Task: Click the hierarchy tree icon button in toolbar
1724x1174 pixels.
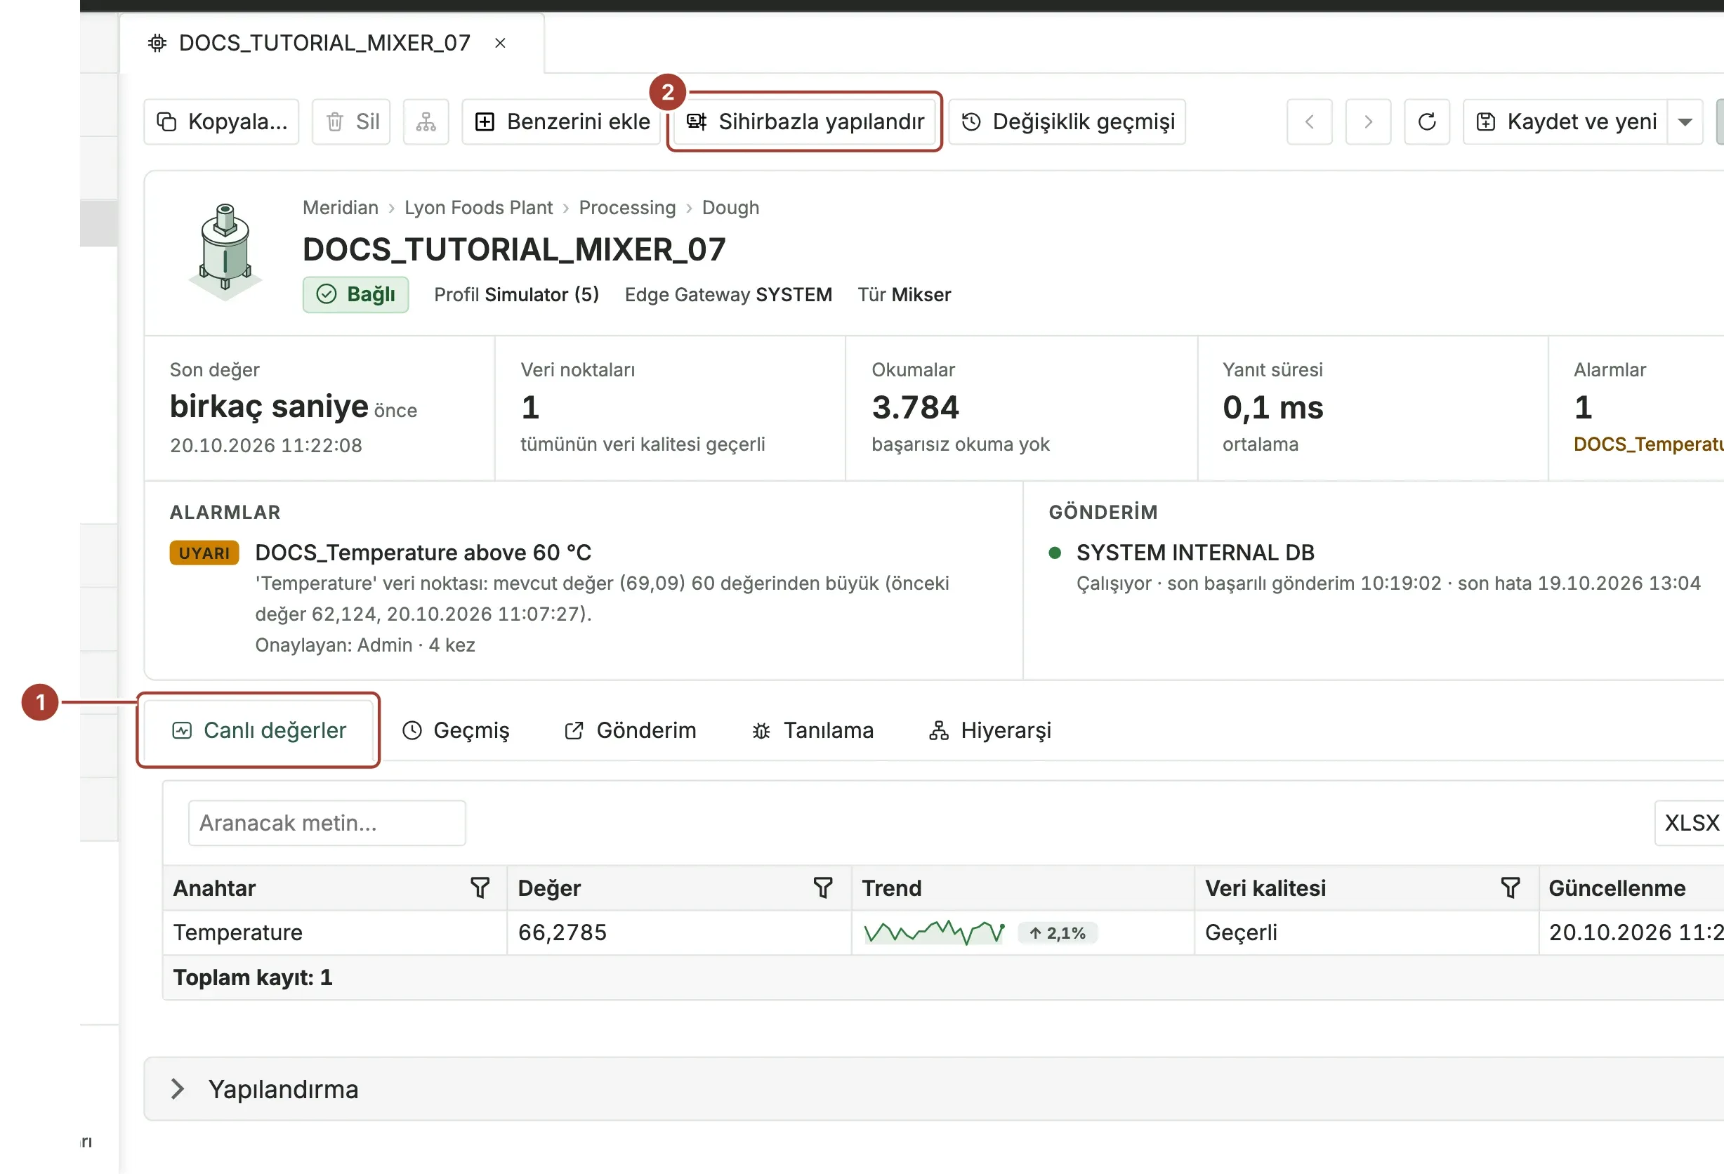Action: [426, 121]
